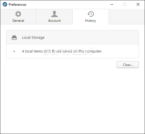Select the Account person silhouette icon
This screenshot has width=145, height=134.
click(54, 14)
